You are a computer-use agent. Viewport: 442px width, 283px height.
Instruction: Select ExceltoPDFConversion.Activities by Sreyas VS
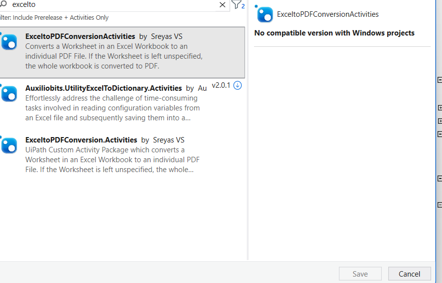coord(122,155)
